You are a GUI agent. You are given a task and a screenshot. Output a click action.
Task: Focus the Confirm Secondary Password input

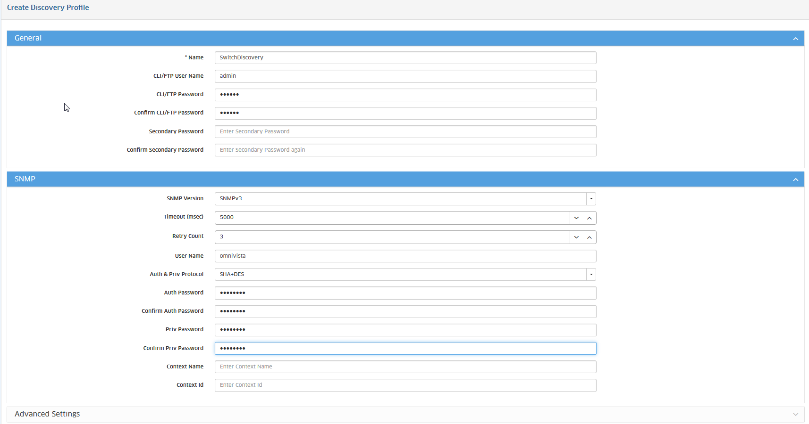[405, 150]
